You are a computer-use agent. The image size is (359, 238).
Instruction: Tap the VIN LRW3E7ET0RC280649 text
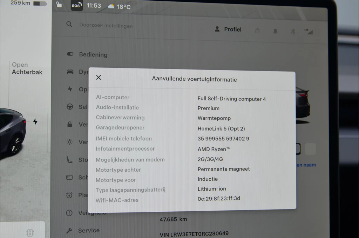194,234
